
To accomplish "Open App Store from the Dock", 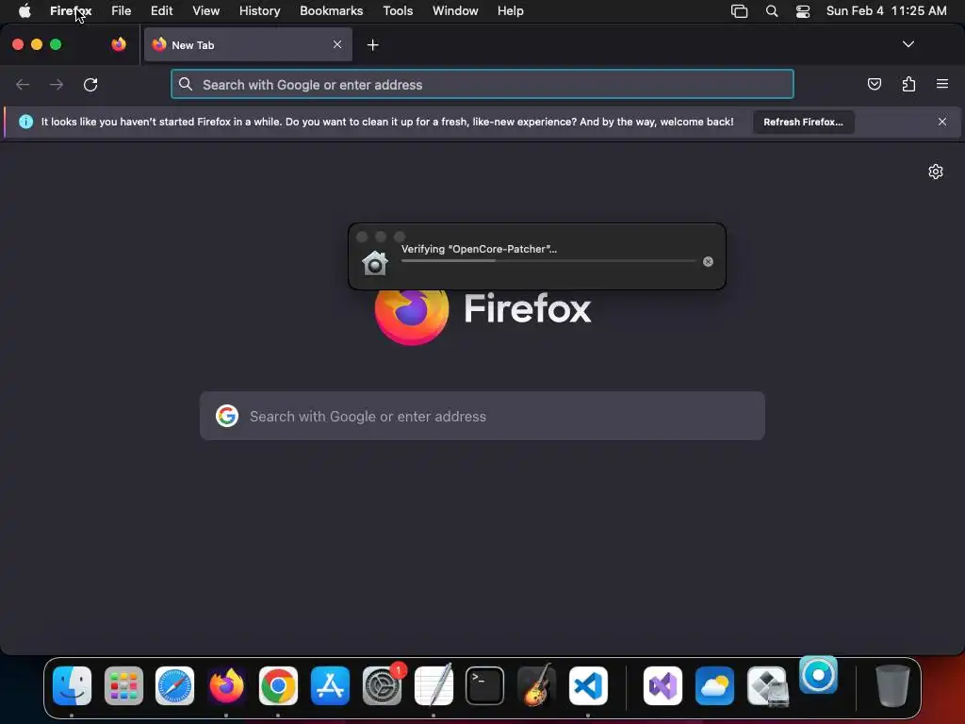I will pos(330,686).
